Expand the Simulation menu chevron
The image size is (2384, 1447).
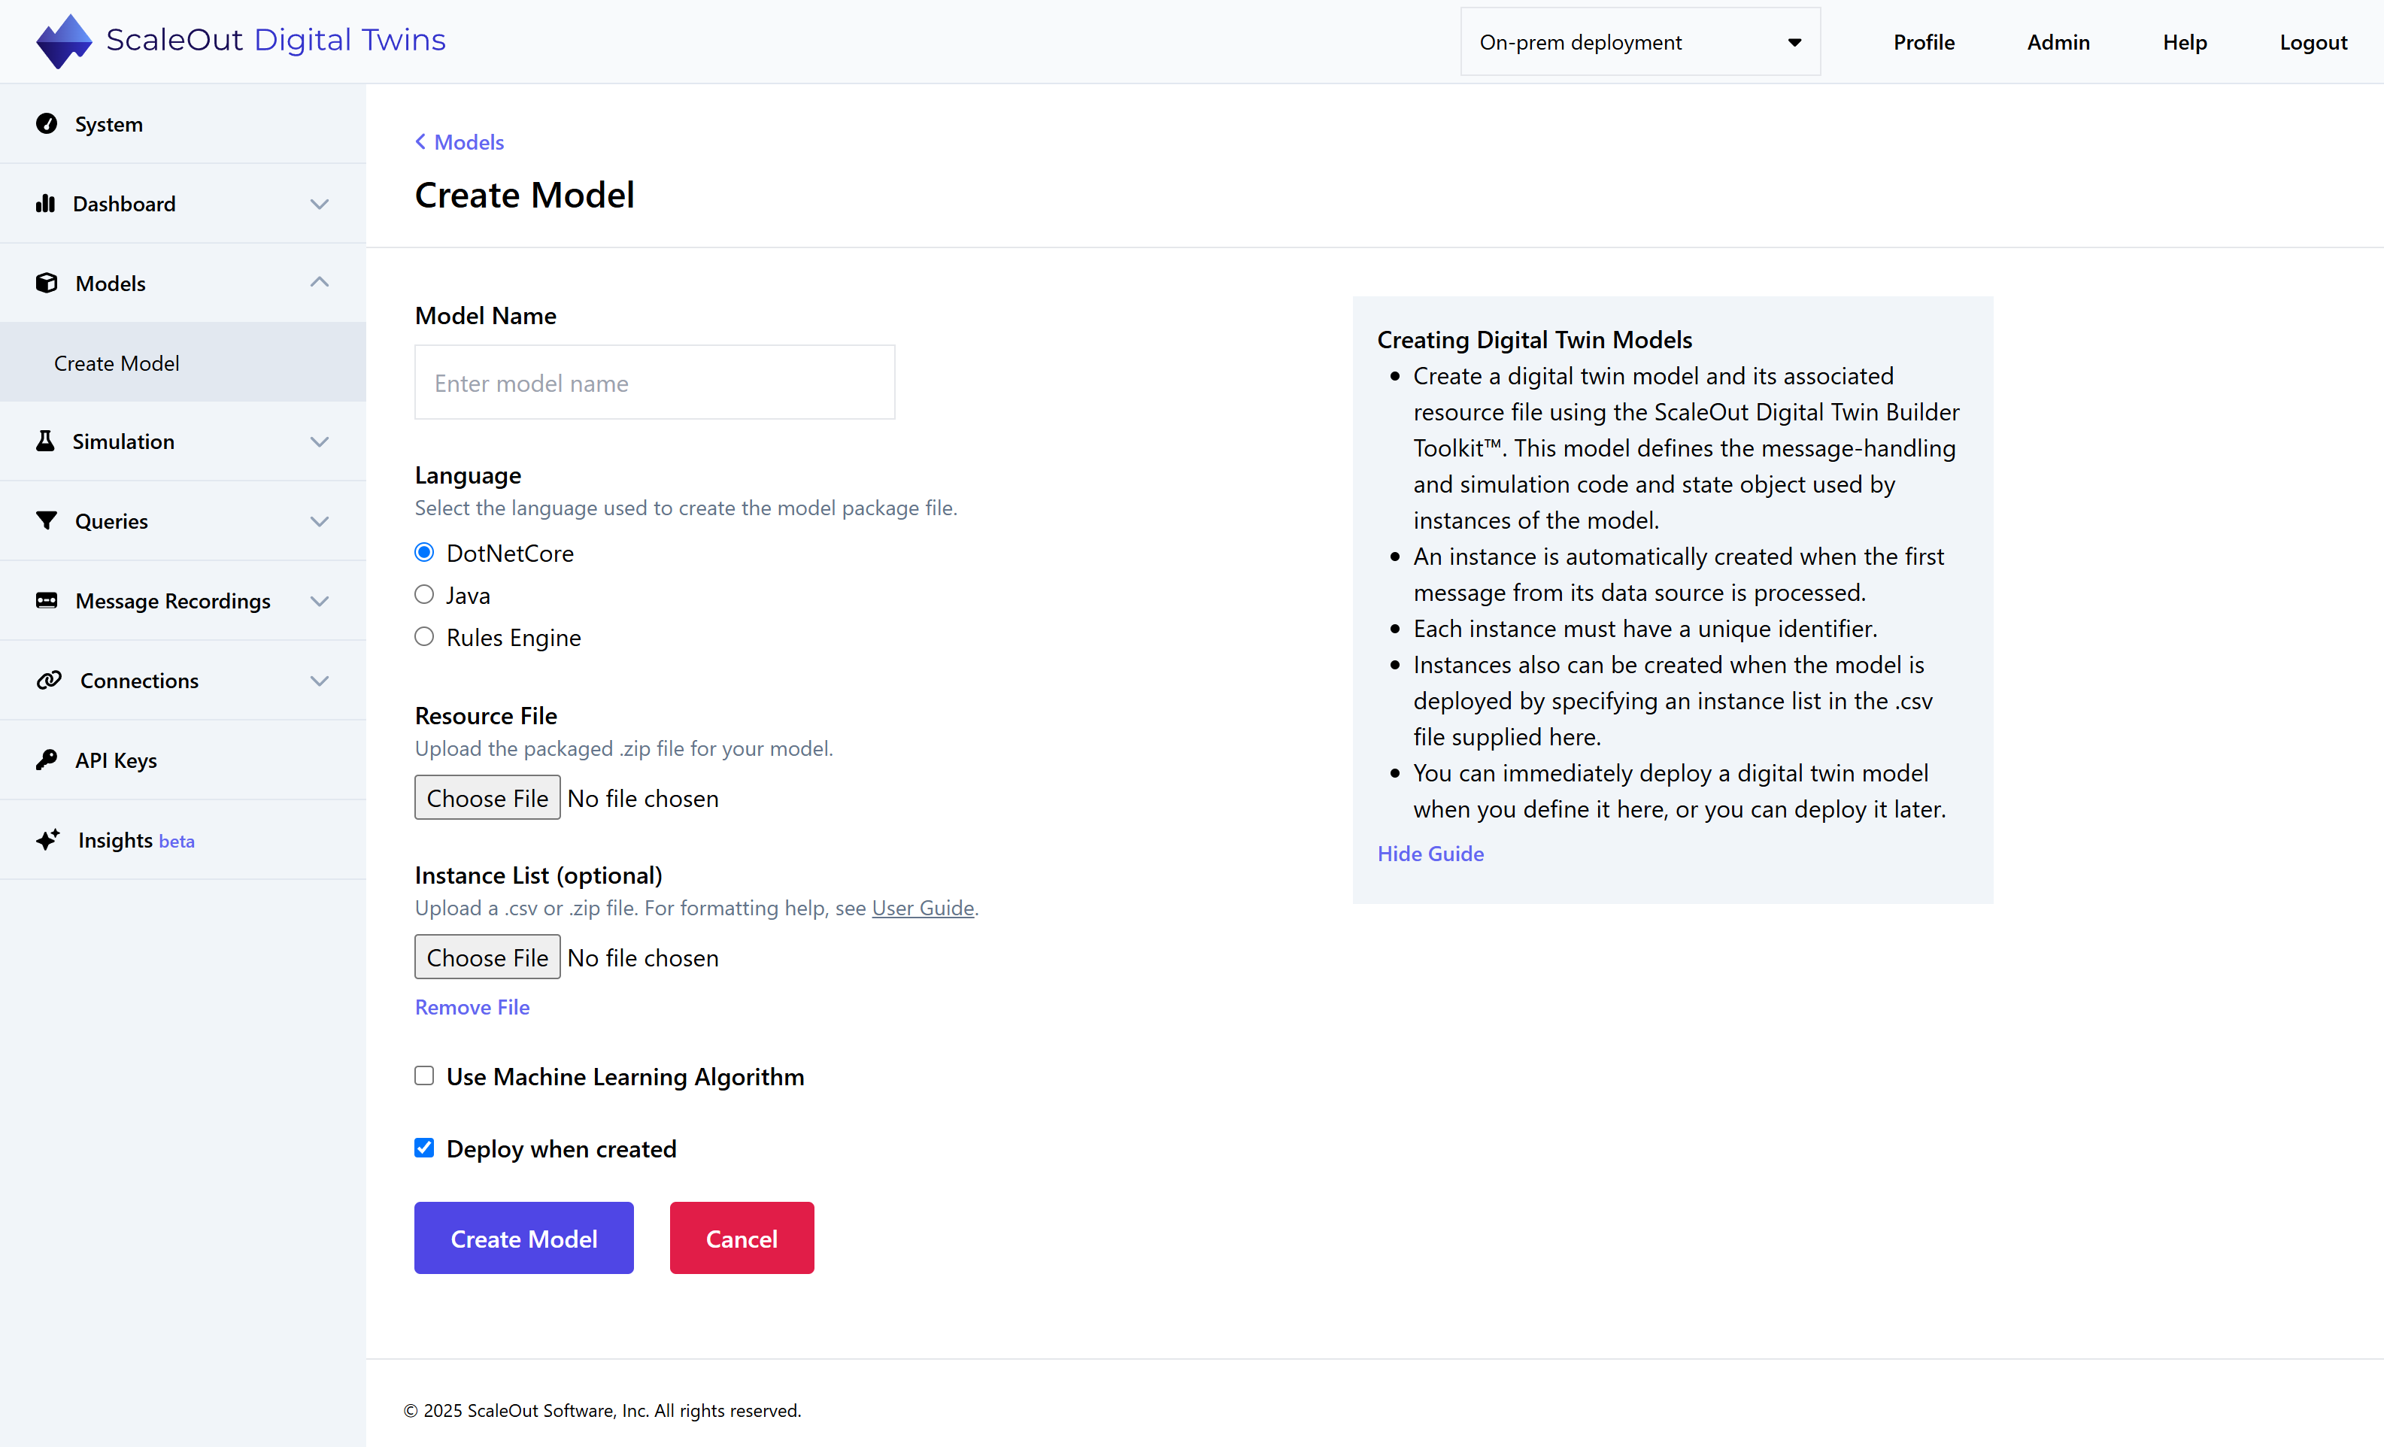tap(320, 442)
